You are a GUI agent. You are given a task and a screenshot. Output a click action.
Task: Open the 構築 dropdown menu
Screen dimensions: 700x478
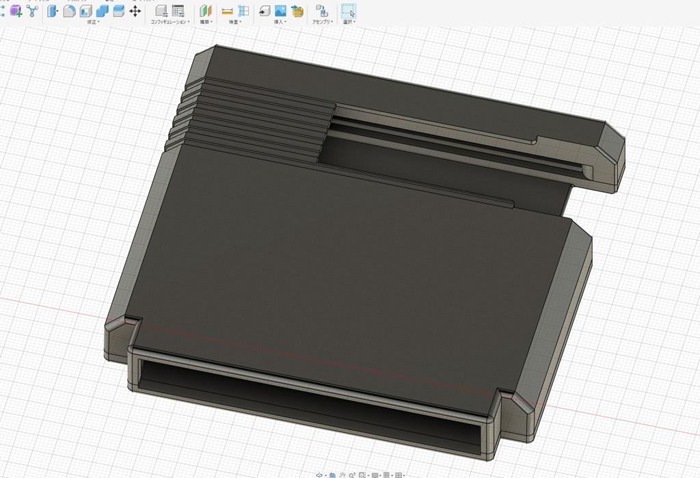206,22
